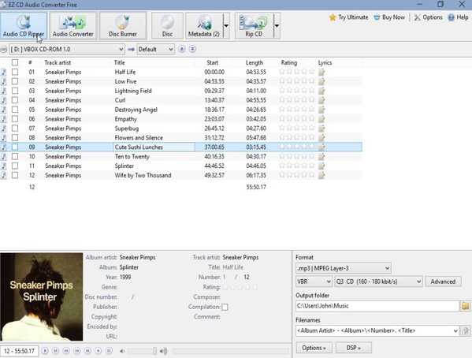Check track 03 Lightning Field checkbox
Screen dimensions: 472x358
coord(15,91)
